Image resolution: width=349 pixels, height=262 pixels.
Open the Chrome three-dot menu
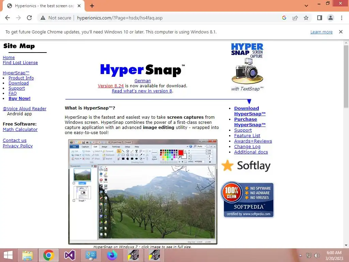tap(342, 18)
